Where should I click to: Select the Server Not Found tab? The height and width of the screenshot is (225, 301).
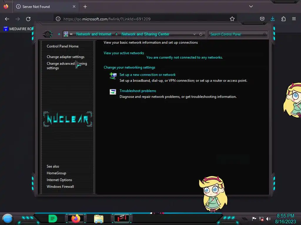click(x=46, y=7)
